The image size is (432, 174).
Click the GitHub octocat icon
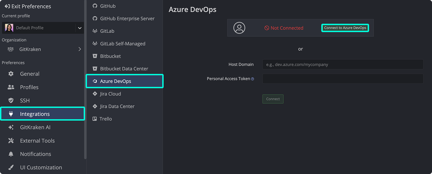tap(95, 6)
